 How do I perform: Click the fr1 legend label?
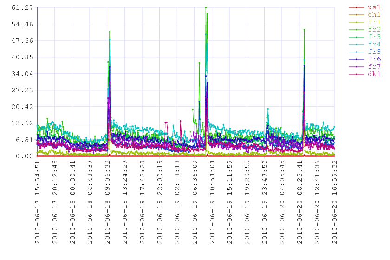tap(374, 22)
